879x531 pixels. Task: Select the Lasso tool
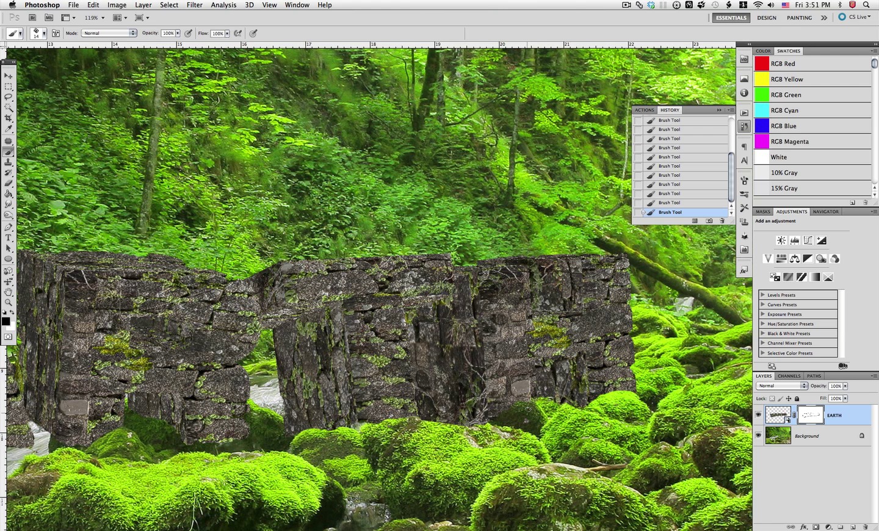(9, 97)
